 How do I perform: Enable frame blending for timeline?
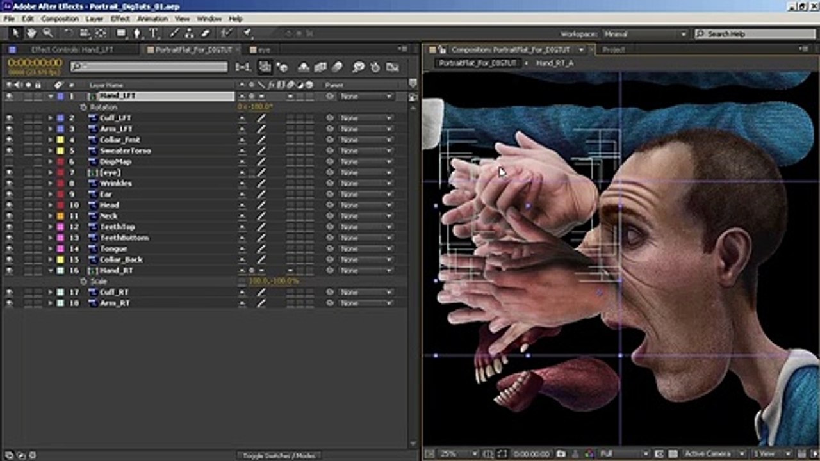[320, 67]
